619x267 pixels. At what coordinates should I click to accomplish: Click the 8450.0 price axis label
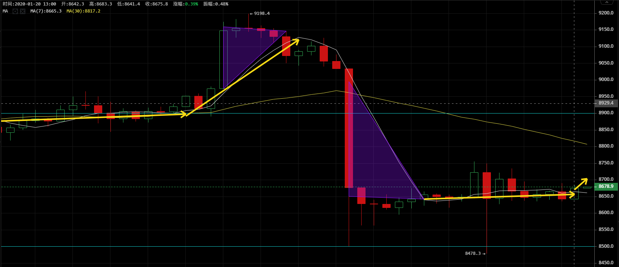[606, 263]
